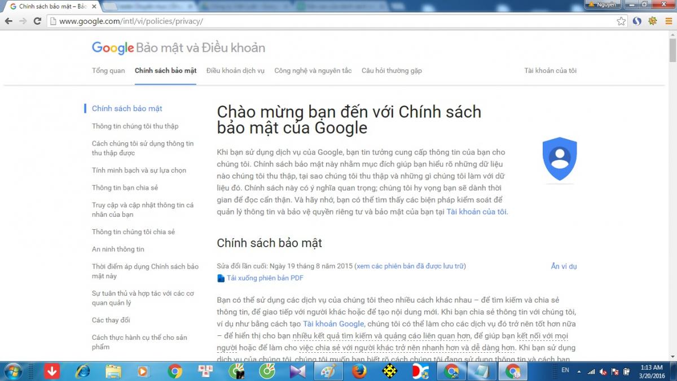Open the Câu hỏi thường gặp tab
Viewport: 677px width, 381px height.
392,71
